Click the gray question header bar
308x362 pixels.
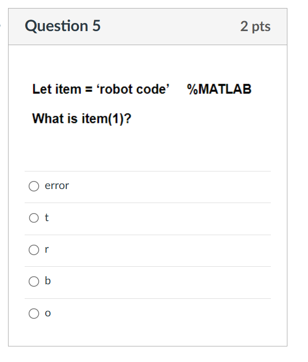(148, 27)
